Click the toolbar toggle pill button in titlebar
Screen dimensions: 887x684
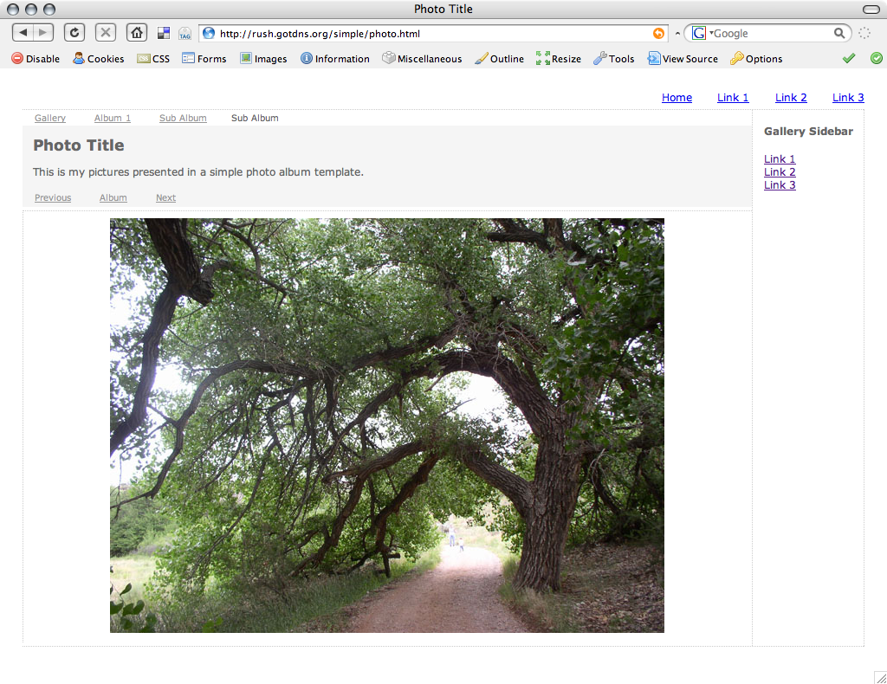pyautogui.click(x=871, y=9)
